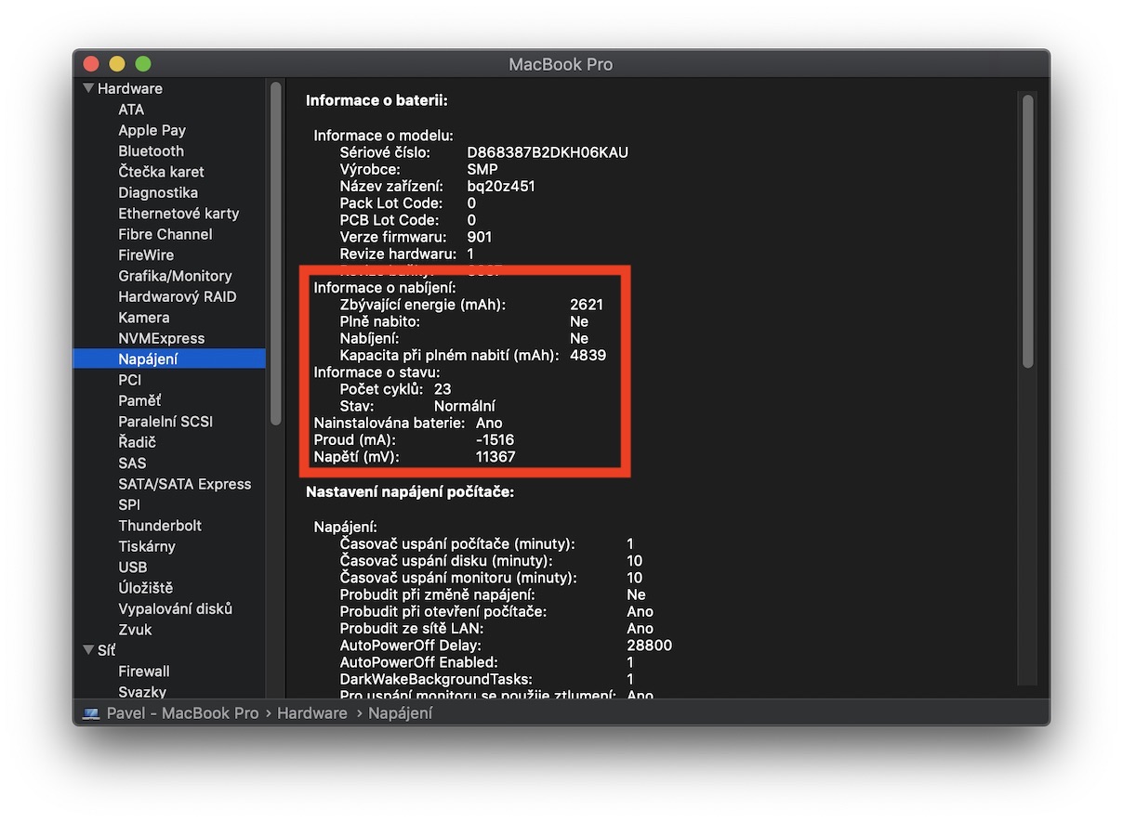Screen dimensions: 1123x822
Task: Click the sidebar scrollbar
Action: (x=275, y=255)
